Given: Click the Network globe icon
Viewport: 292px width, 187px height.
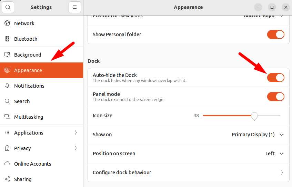Looking at the screenshot, I should [7, 23].
